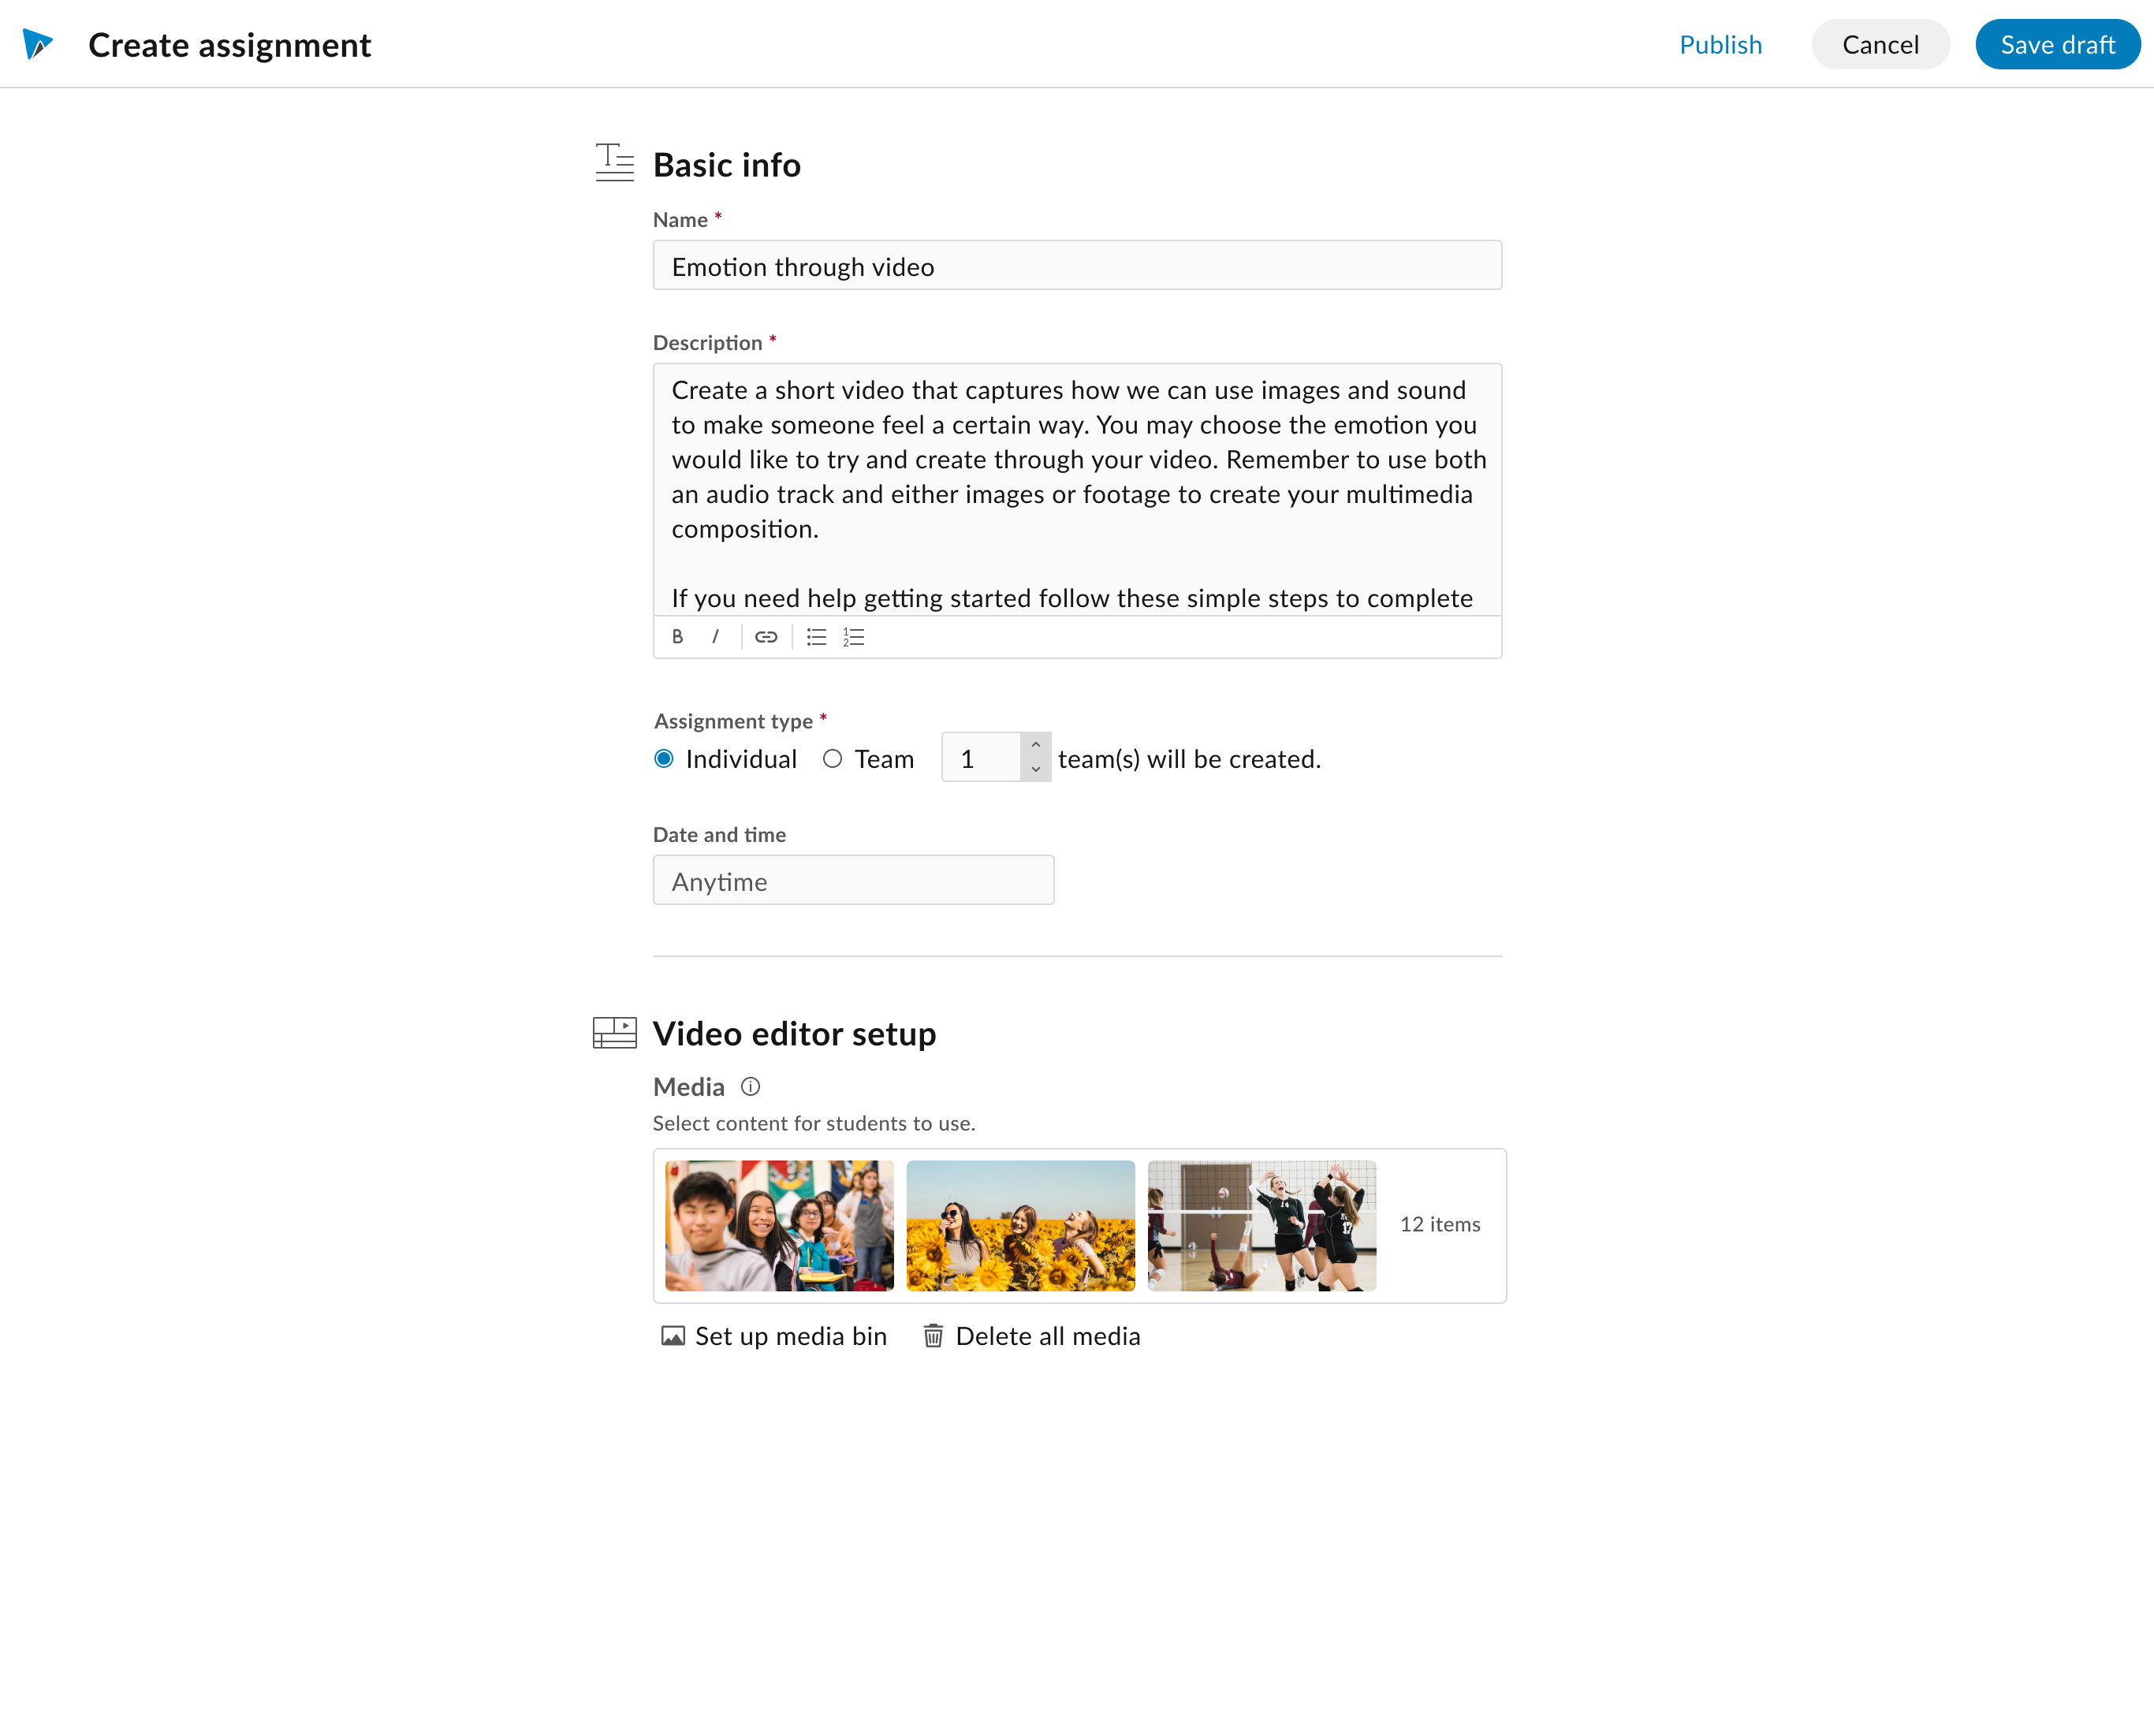Click the media bin image icon

tap(673, 1336)
